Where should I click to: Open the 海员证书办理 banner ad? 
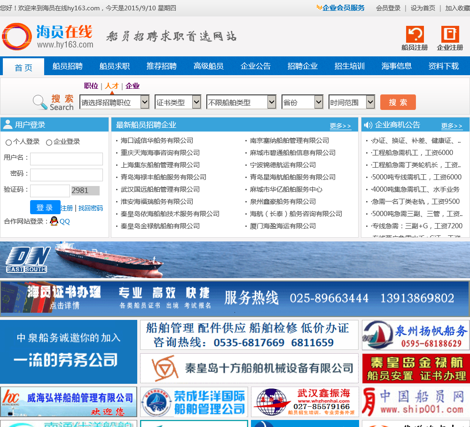tap(235, 298)
